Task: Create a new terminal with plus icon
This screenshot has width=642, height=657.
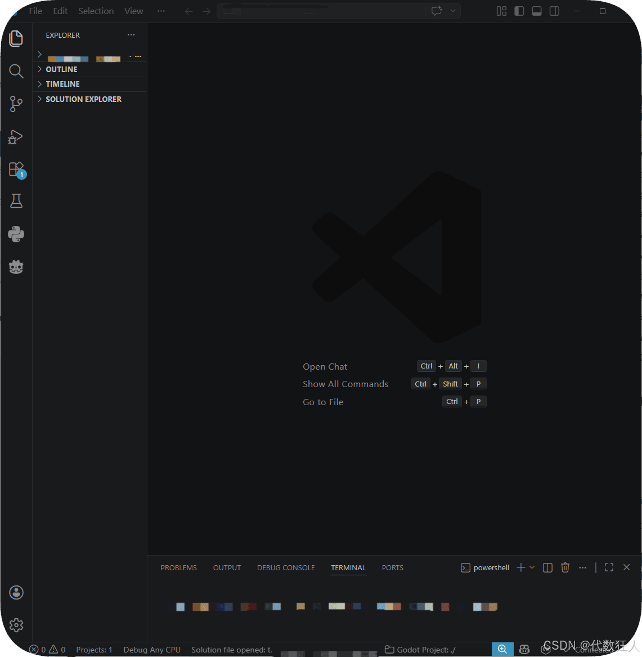Action: pyautogui.click(x=520, y=567)
